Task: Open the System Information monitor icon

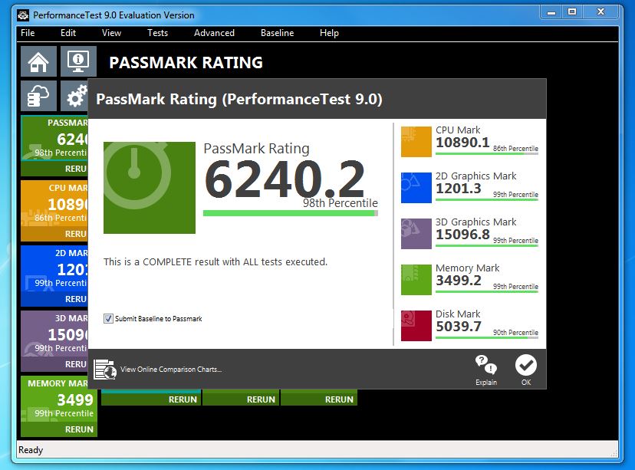Action: 78,61
